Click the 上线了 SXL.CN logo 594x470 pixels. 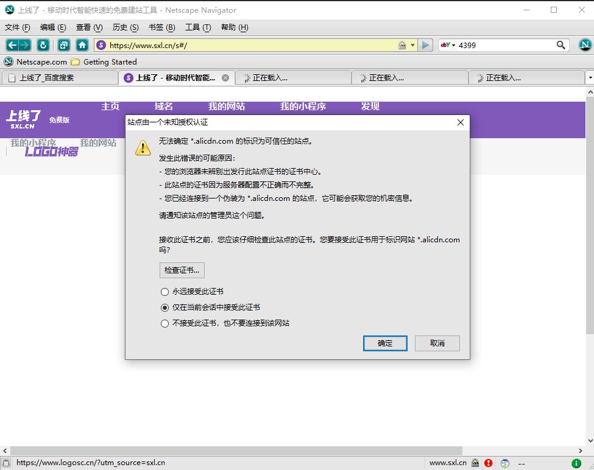pyautogui.click(x=24, y=119)
